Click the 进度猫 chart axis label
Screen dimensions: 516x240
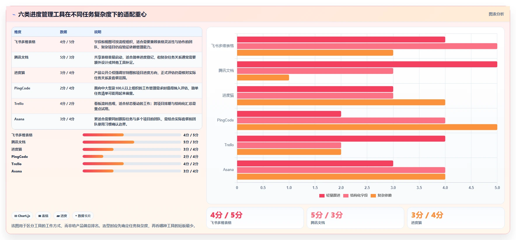[x=228, y=95]
